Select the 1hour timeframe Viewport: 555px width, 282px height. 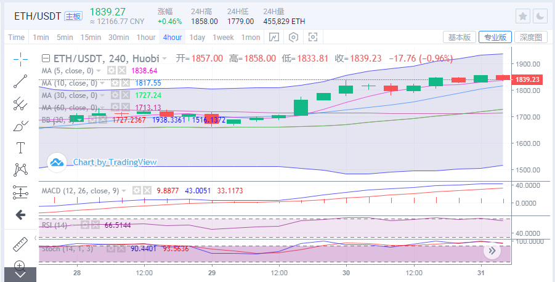point(146,37)
